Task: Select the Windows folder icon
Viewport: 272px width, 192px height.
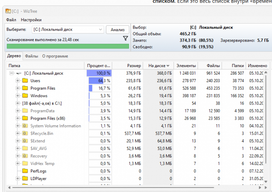Action: tap(25, 96)
